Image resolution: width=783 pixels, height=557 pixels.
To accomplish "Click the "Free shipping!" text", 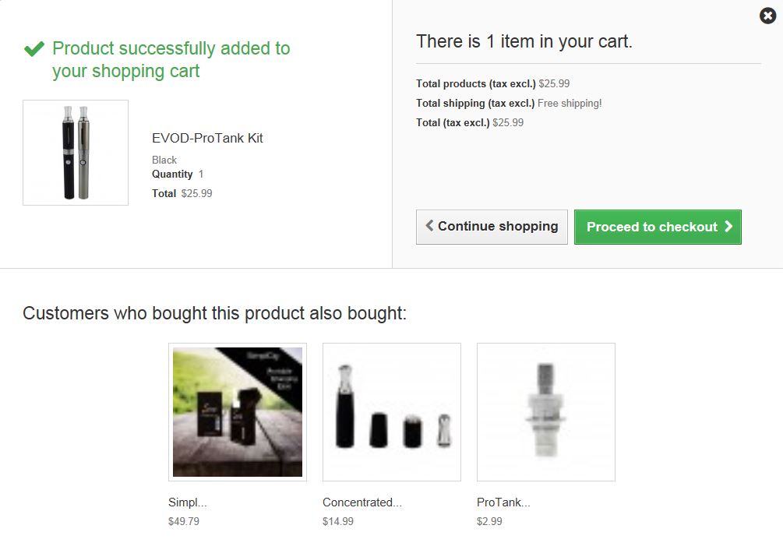I will tap(570, 103).
